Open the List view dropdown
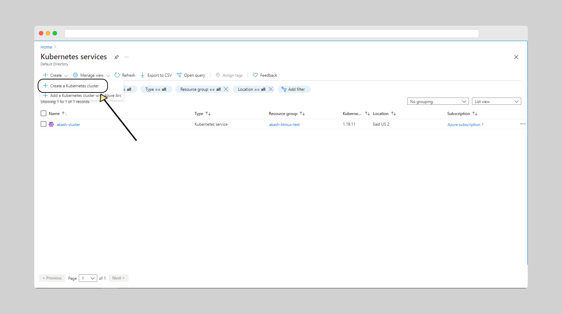Image resolution: width=562 pixels, height=314 pixels. (497, 101)
